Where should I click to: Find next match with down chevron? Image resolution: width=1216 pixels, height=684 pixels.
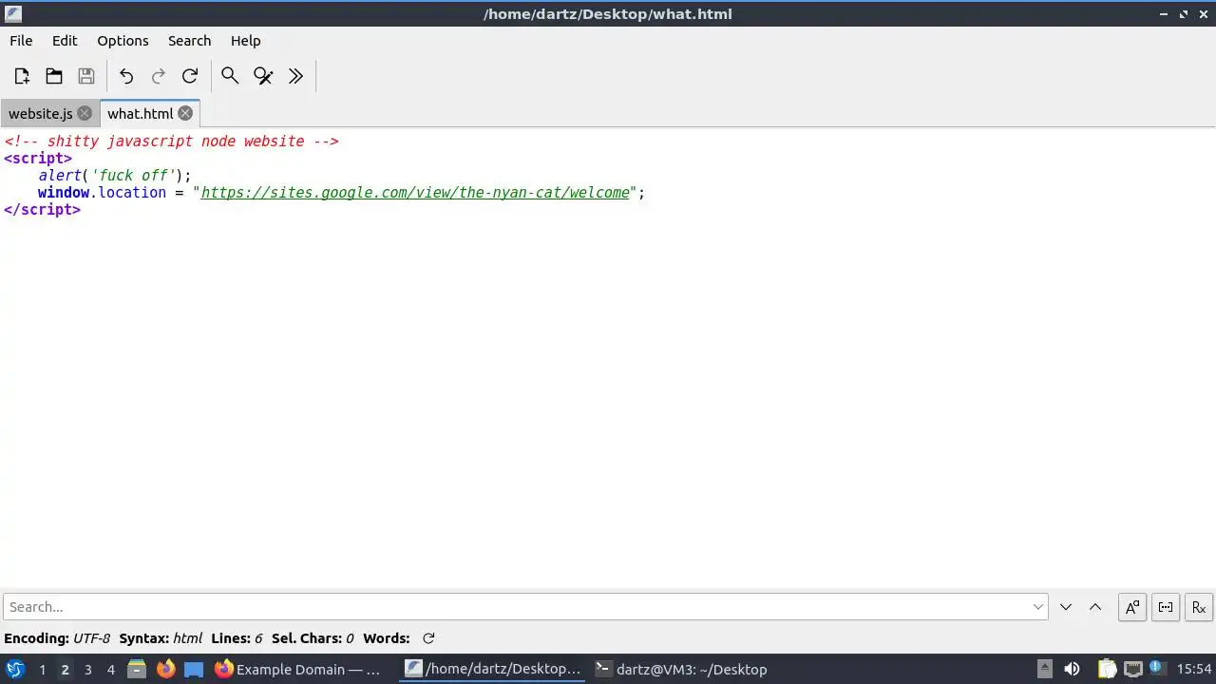[x=1066, y=607]
